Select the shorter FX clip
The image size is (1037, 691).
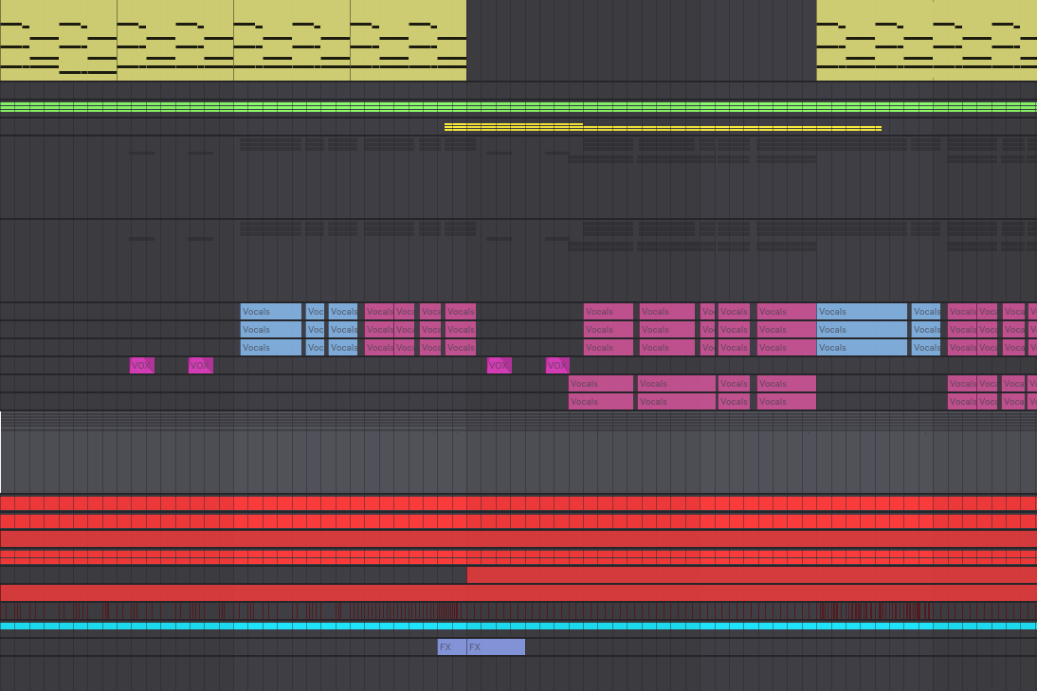click(x=452, y=646)
